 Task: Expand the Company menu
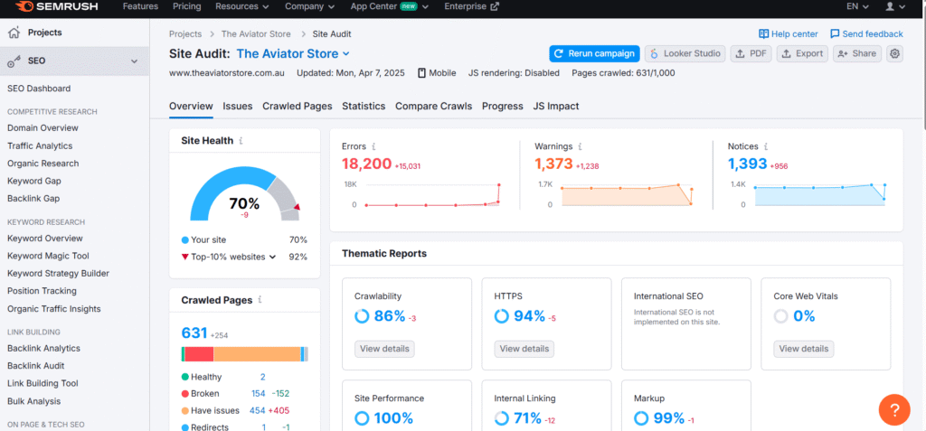point(309,6)
